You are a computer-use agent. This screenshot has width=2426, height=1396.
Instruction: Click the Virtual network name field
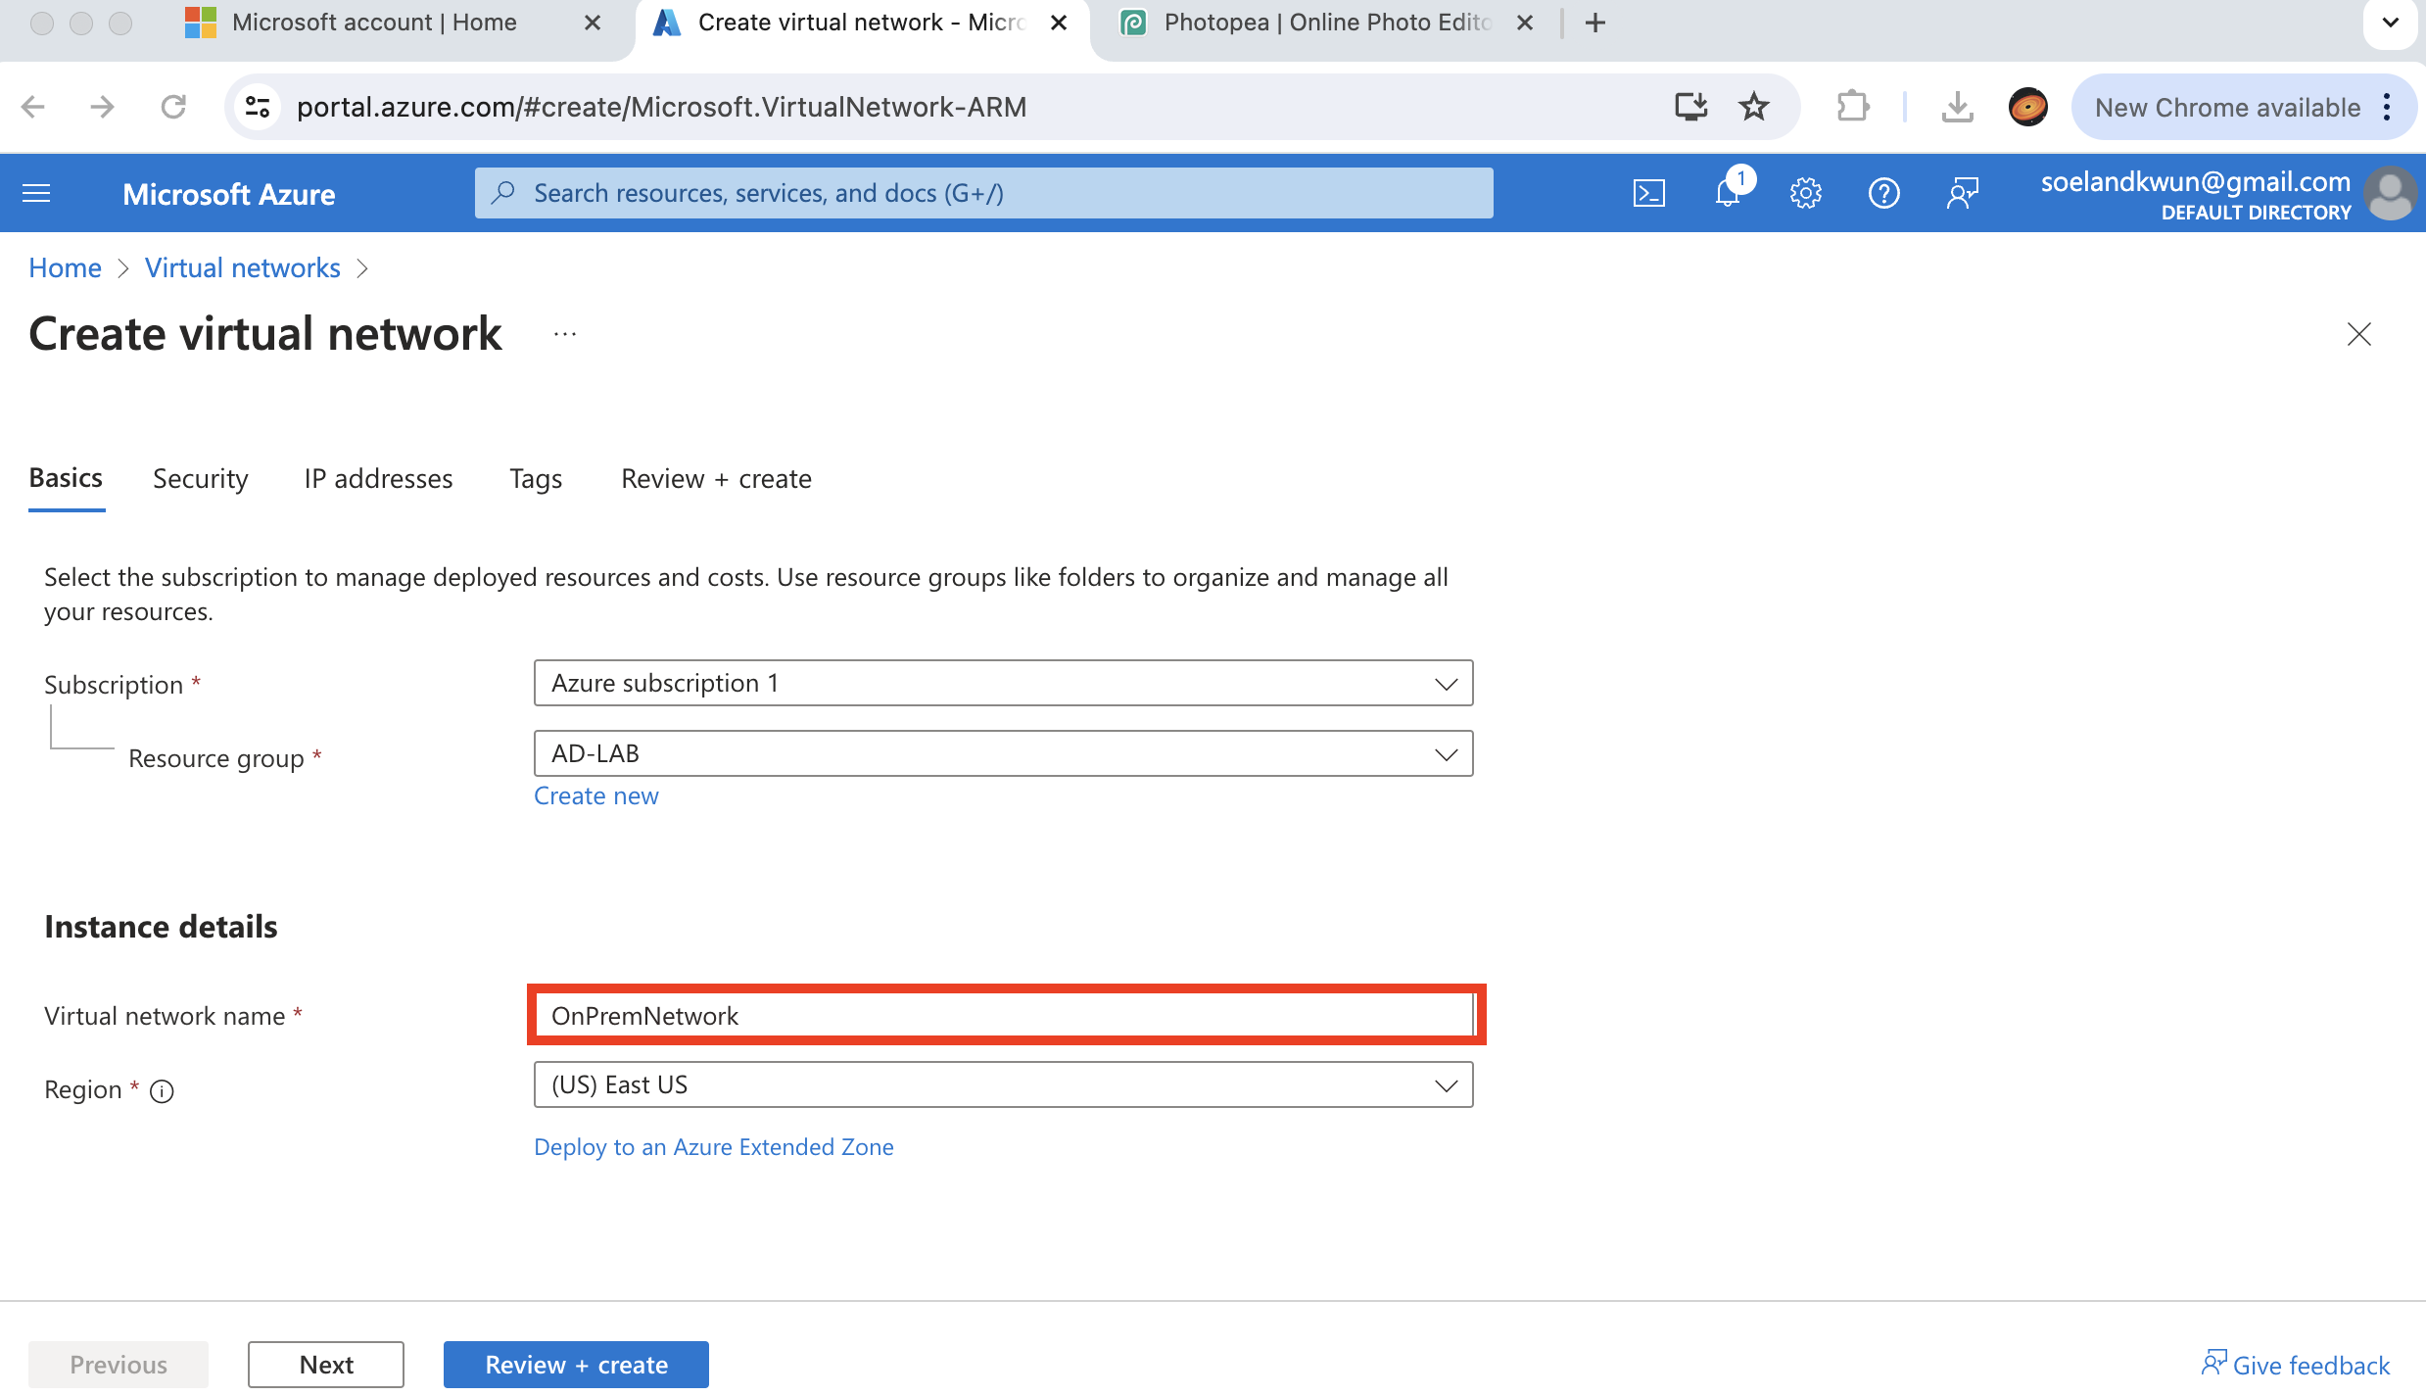(x=1003, y=1015)
